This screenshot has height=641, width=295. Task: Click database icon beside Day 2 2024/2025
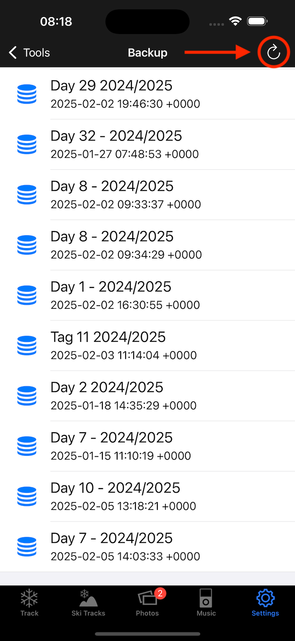click(27, 396)
